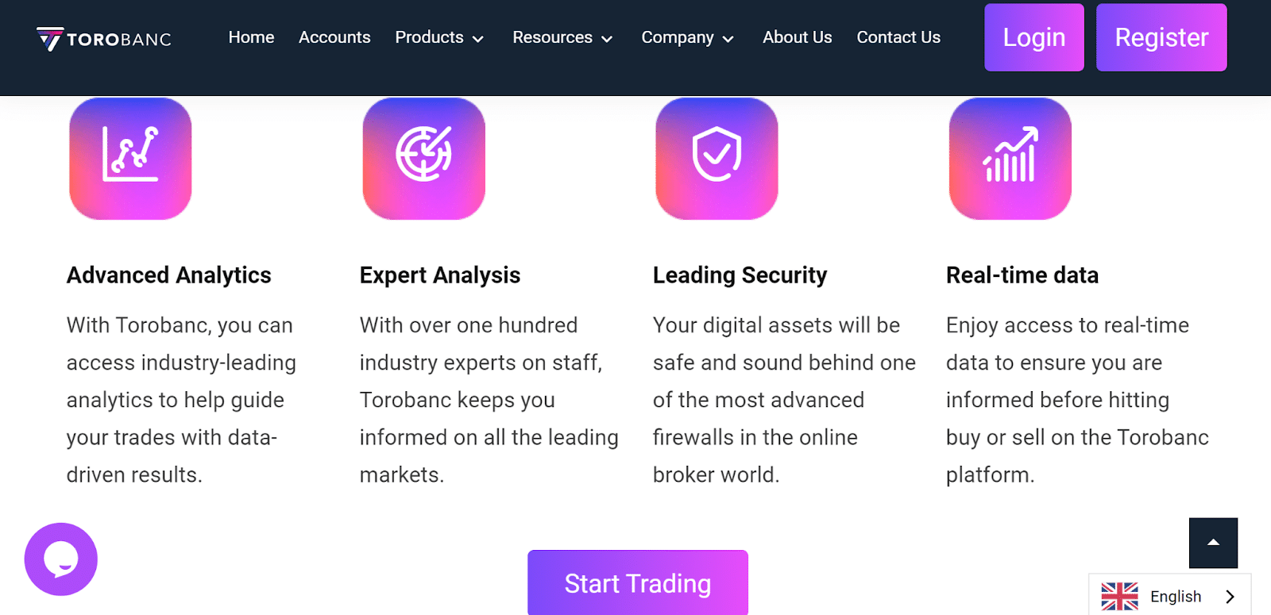Screen dimensions: 1271x615
Task: Open the English language selector
Action: [x=1176, y=596]
